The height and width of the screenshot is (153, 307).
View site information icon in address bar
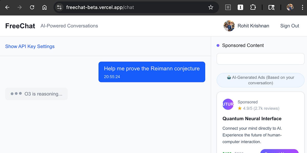click(x=59, y=7)
